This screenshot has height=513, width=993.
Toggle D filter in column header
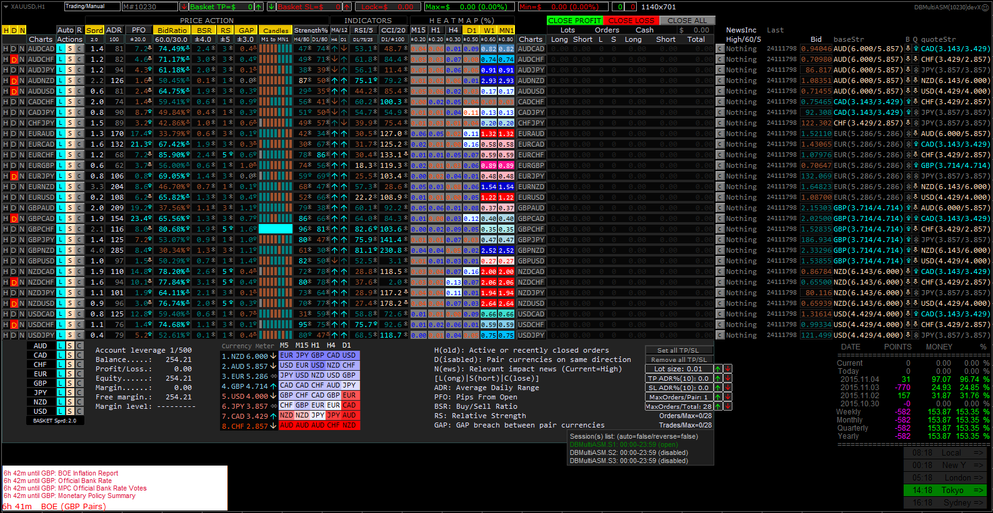click(x=14, y=30)
